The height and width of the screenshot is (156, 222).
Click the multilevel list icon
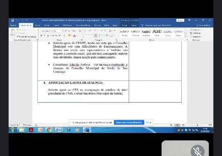click(x=96, y=31)
